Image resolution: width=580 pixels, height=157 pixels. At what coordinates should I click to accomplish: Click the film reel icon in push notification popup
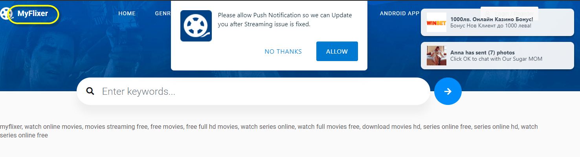(196, 26)
